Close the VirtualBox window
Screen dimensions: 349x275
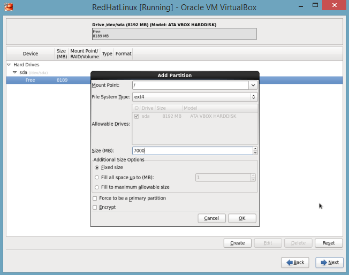point(335,5)
